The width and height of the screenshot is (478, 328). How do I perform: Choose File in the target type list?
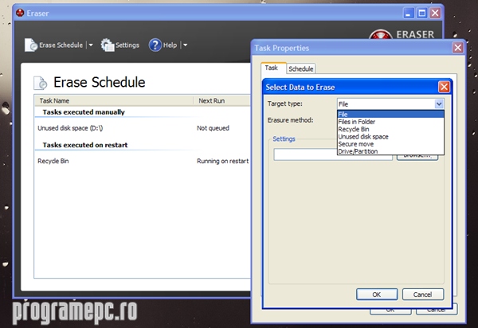pos(390,114)
